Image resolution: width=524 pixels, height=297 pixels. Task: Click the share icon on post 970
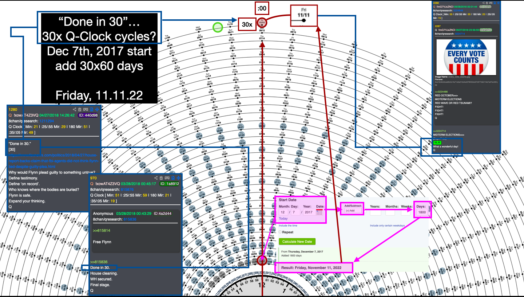156,178
